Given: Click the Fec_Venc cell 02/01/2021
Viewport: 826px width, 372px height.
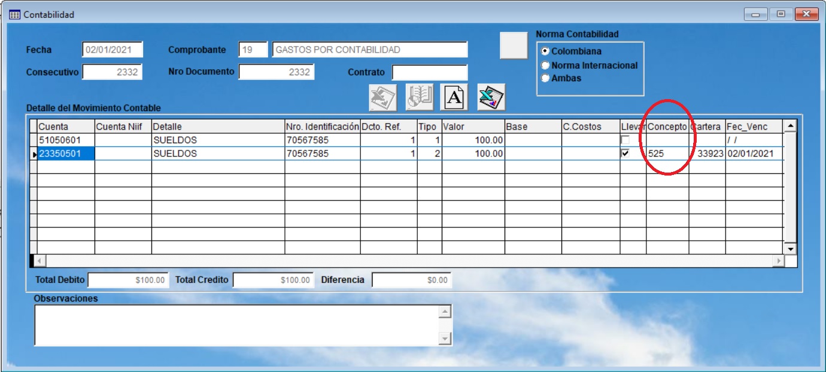Looking at the screenshot, I should point(754,153).
